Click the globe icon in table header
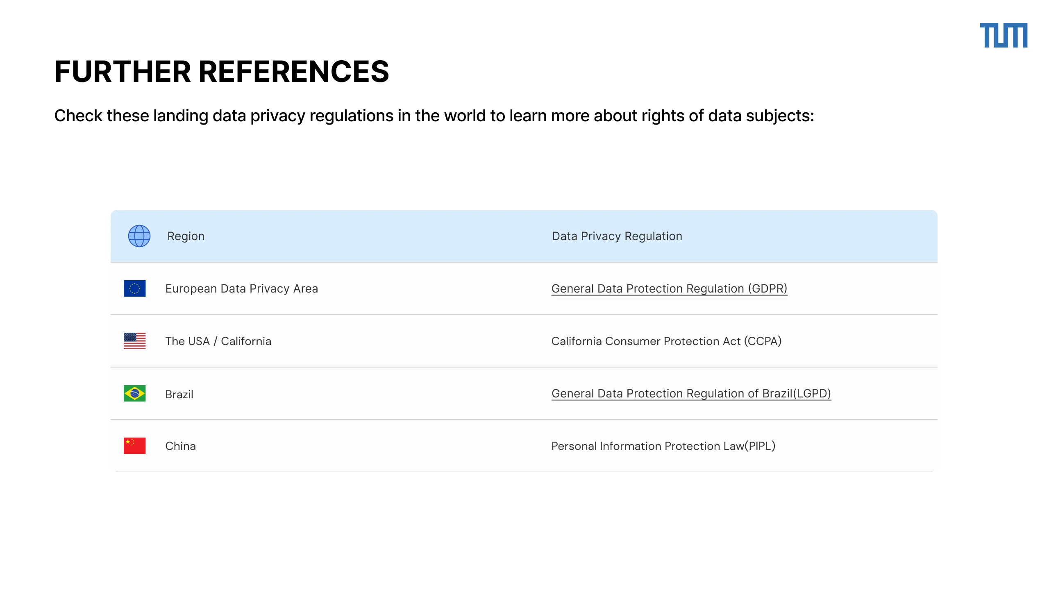The image size is (1049, 590). (139, 236)
